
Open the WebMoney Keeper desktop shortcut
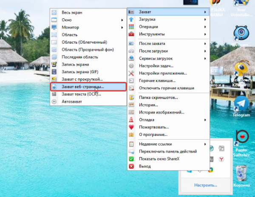coord(242,74)
